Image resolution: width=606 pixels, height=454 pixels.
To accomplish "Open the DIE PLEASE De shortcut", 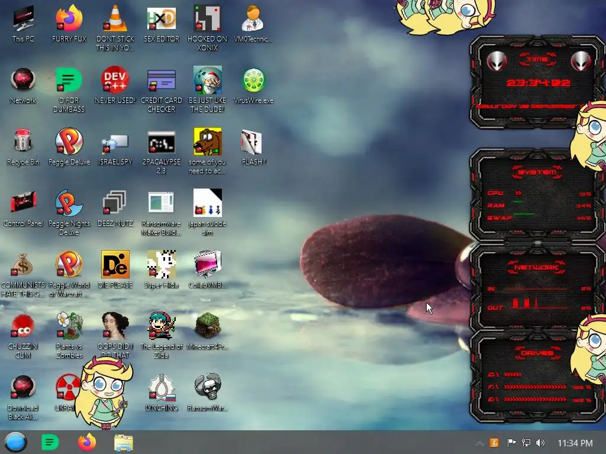I will pos(115,270).
